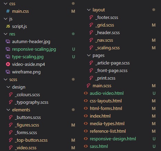Click the image icon beside autumn-header.jpg
Viewport: 161px width, 151px height.
8,41
